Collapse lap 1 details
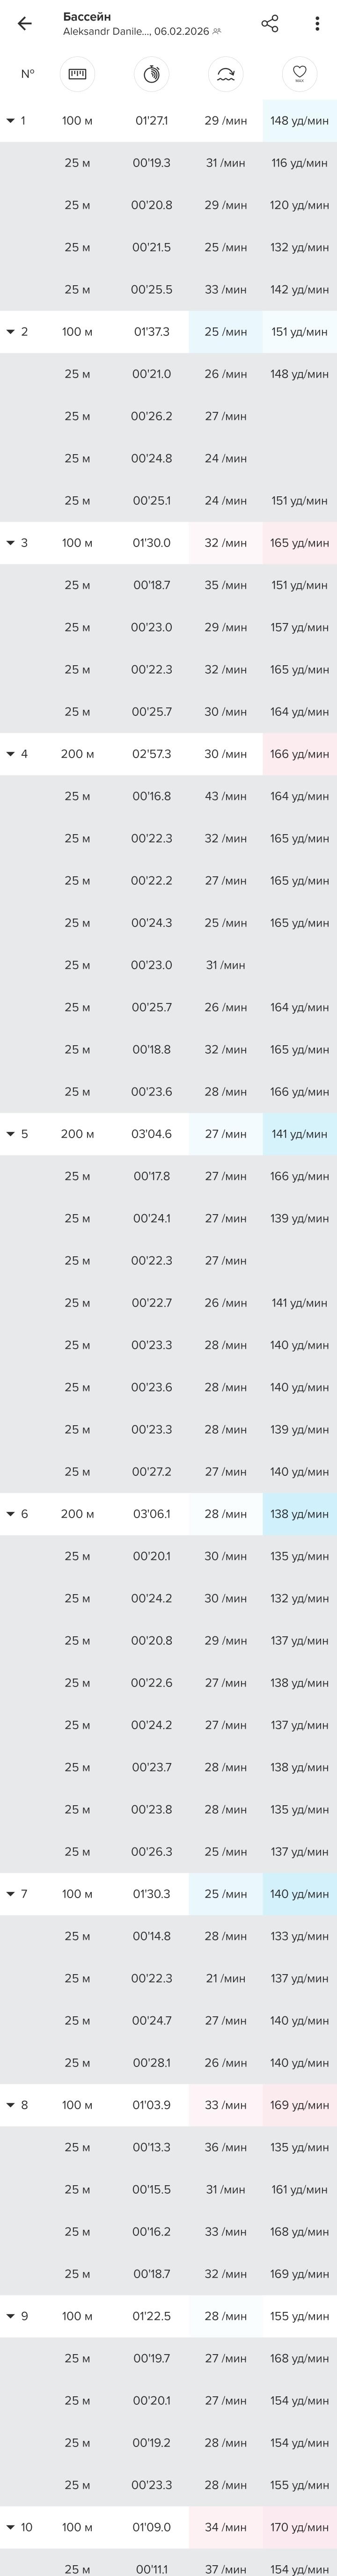337x2576 pixels. point(11,121)
